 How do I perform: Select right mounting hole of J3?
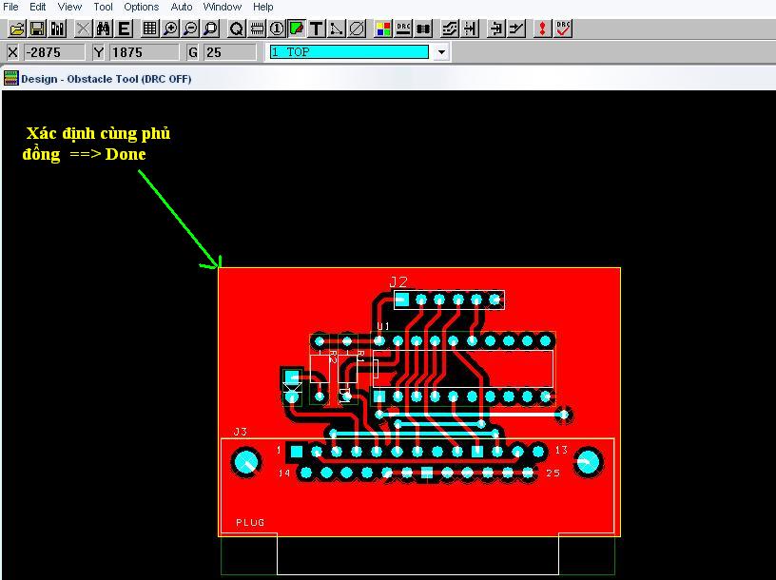589,462
